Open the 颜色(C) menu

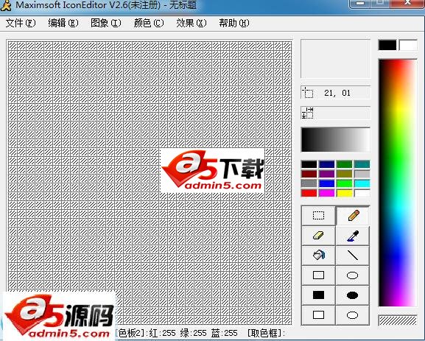point(149,23)
